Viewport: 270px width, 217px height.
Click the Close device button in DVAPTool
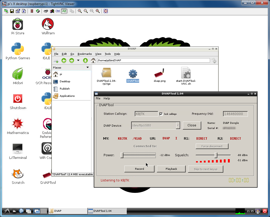[192, 125]
